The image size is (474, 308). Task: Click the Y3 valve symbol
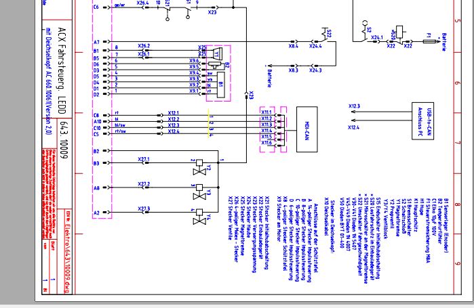coord(199,192)
